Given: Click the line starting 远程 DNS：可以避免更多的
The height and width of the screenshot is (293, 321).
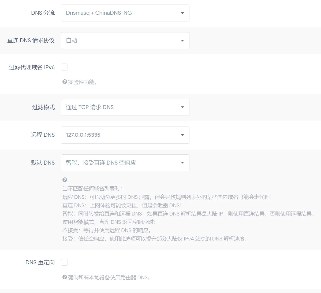Looking at the screenshot, I should click(167, 197).
